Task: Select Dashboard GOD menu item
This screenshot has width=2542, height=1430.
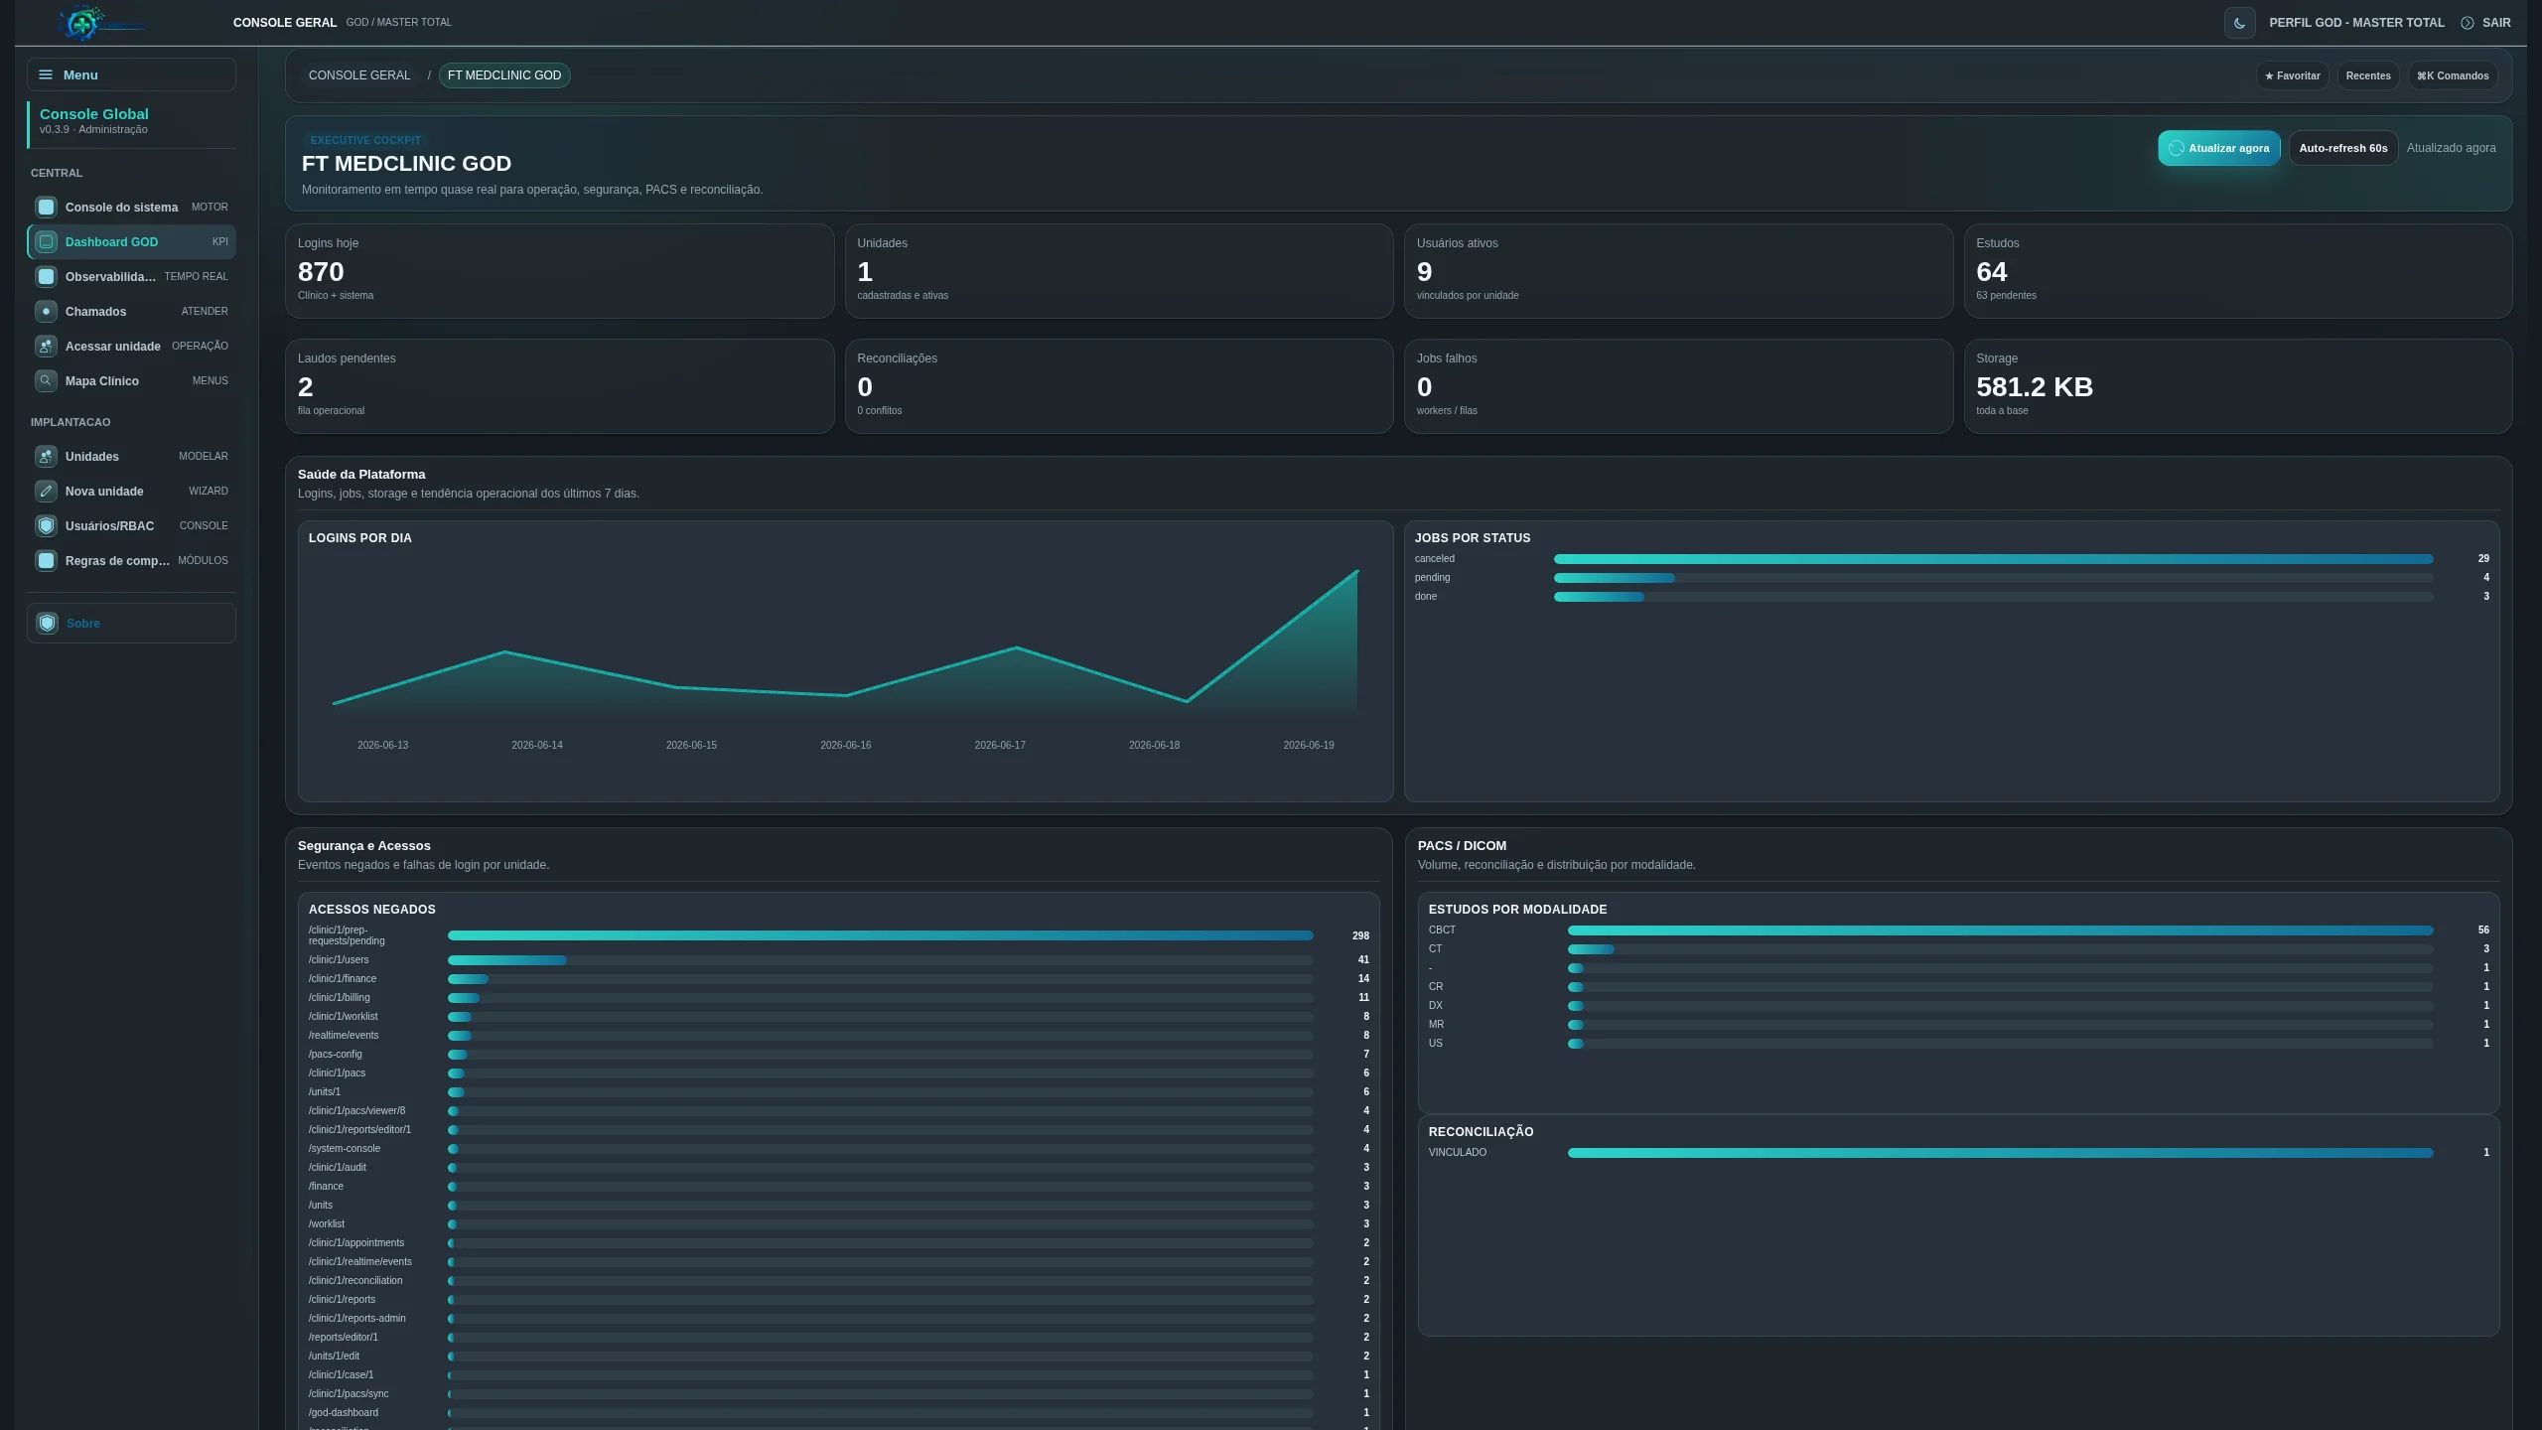Action: tap(131, 241)
